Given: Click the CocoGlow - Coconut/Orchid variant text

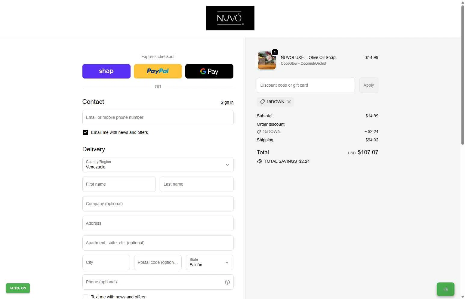Looking at the screenshot, I should click(x=303, y=63).
